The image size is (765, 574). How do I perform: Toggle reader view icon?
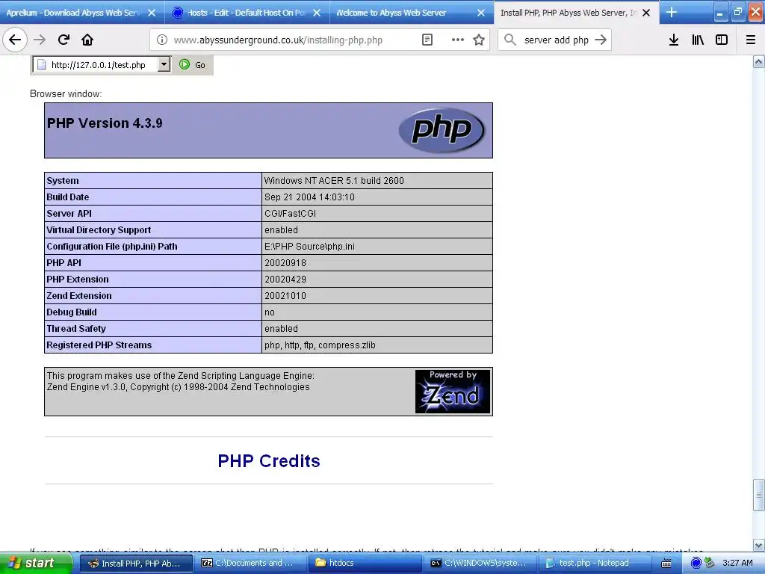pos(427,40)
